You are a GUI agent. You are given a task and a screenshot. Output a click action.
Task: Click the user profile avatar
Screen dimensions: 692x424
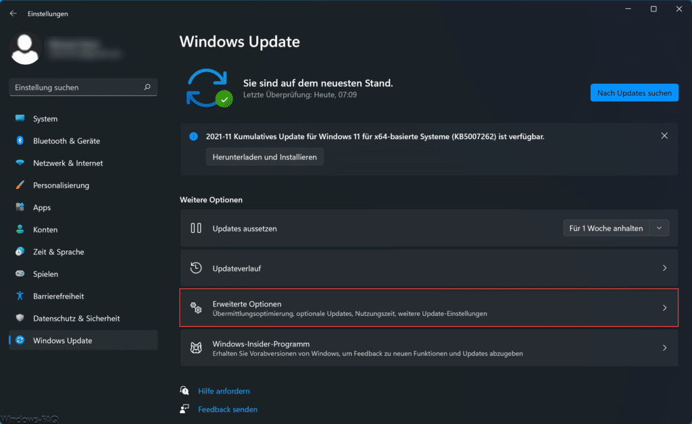(25, 49)
